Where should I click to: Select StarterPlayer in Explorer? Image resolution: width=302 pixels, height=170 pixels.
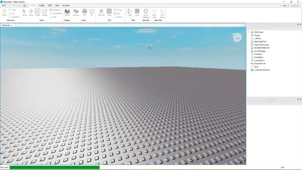(x=259, y=60)
